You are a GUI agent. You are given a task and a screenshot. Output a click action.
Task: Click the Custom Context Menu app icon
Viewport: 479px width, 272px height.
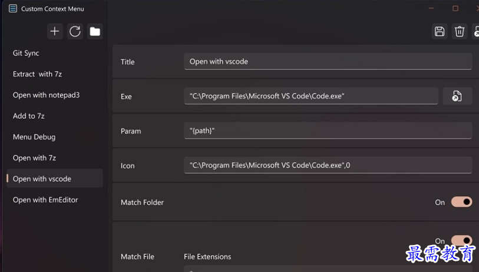(13, 9)
